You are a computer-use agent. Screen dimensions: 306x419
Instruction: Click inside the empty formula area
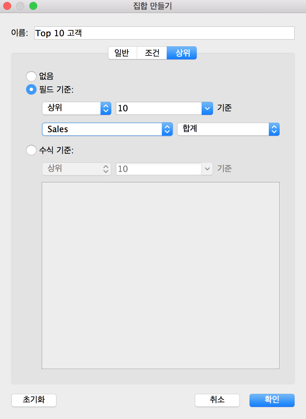coord(161,275)
